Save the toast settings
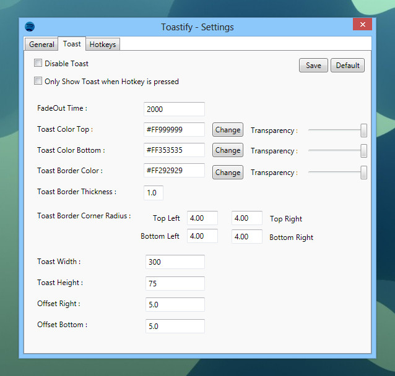 tap(313, 66)
